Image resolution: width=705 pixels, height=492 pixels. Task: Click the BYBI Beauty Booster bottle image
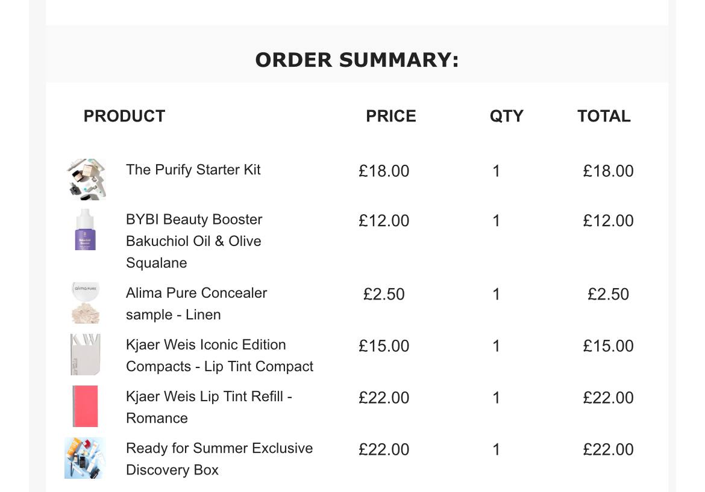86,230
